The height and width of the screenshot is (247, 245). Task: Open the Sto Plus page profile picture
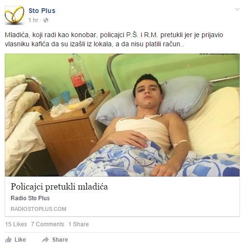click(x=14, y=15)
